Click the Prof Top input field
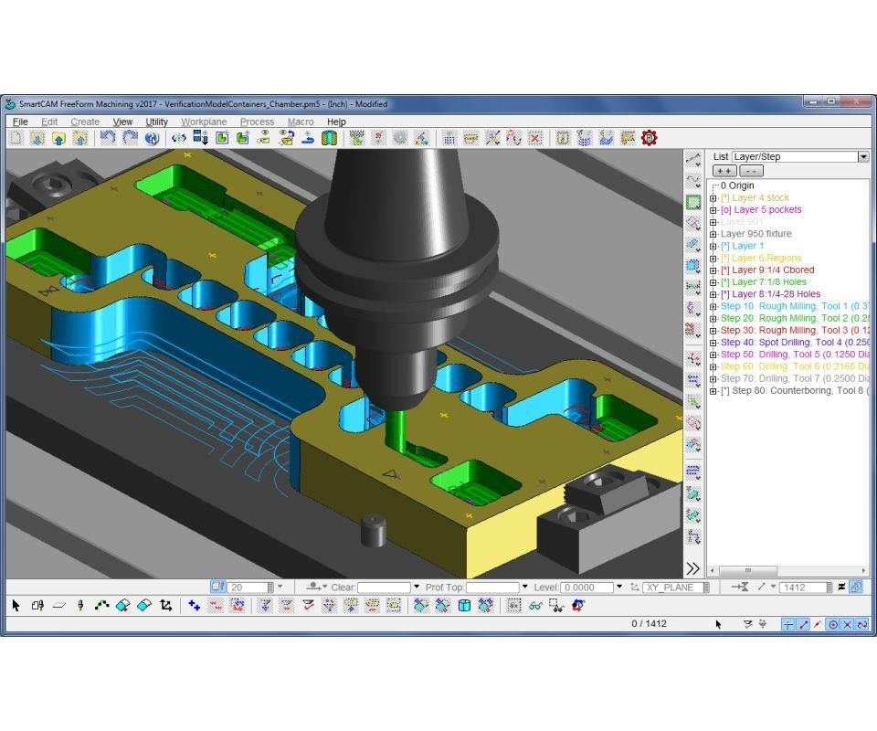 [492, 587]
